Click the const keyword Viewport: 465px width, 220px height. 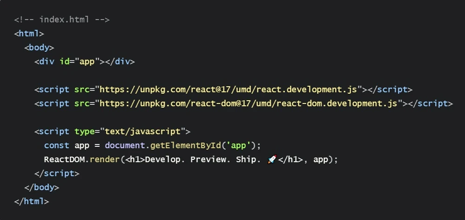tap(57, 145)
